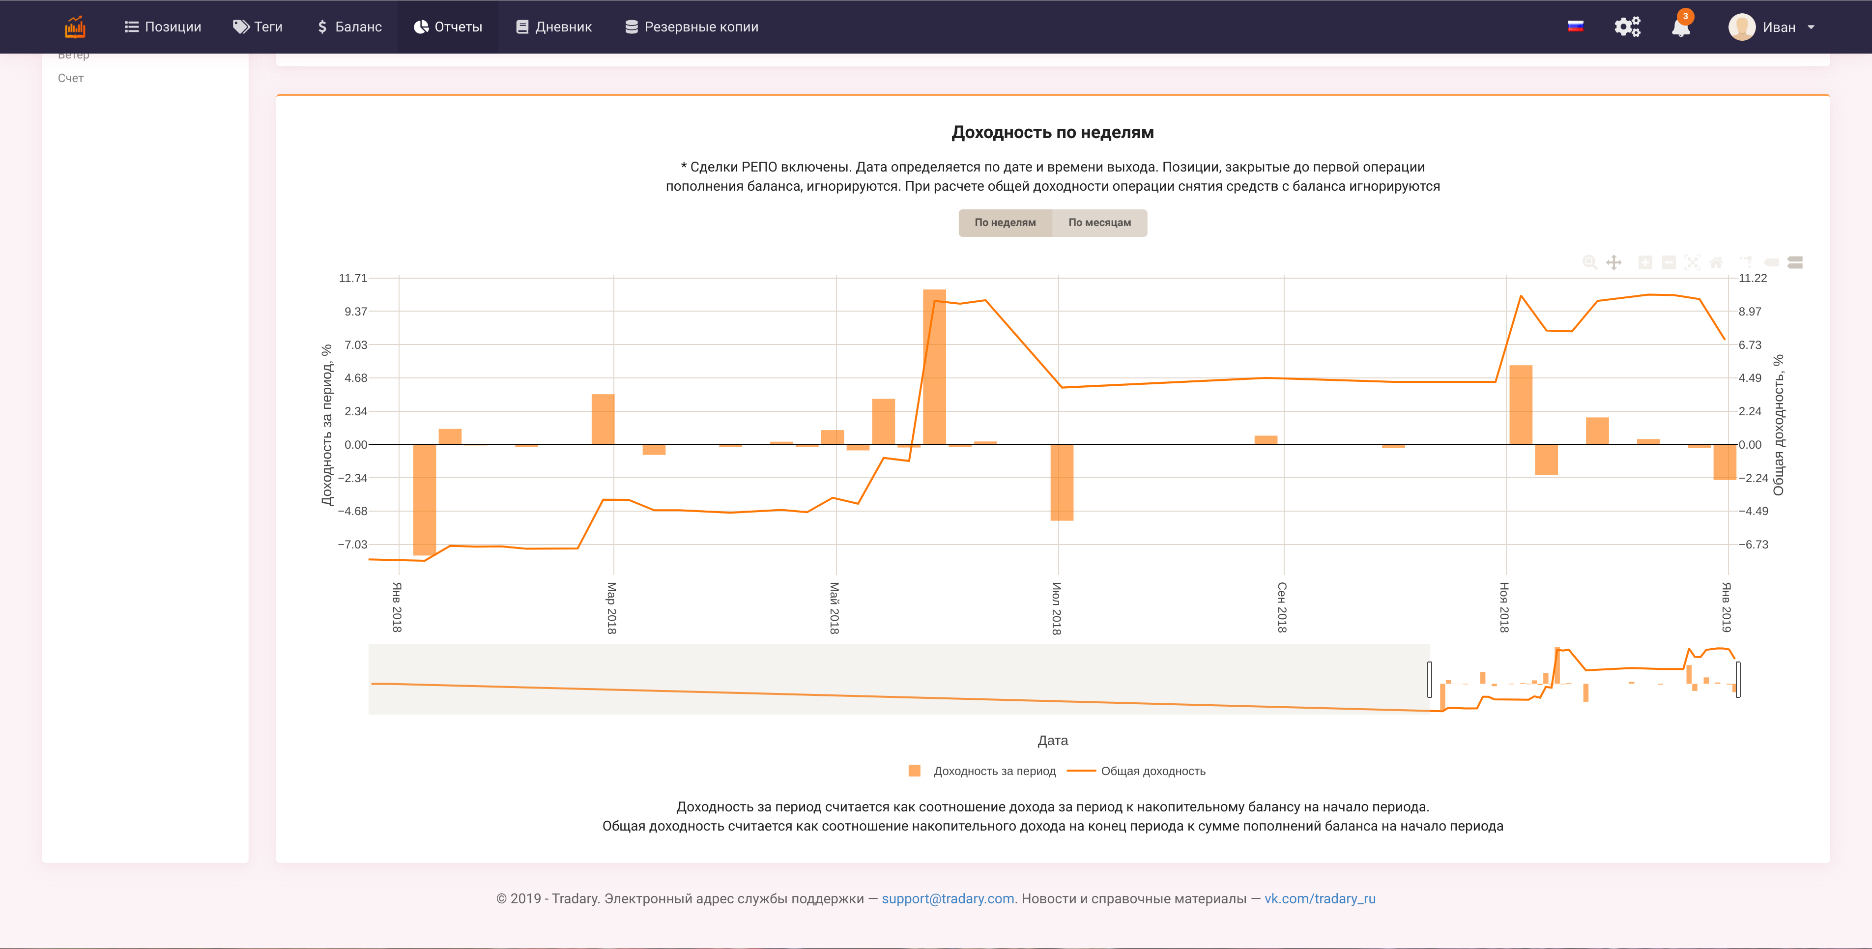
Task: Hide Общая доходность series via legend
Action: [x=1152, y=771]
